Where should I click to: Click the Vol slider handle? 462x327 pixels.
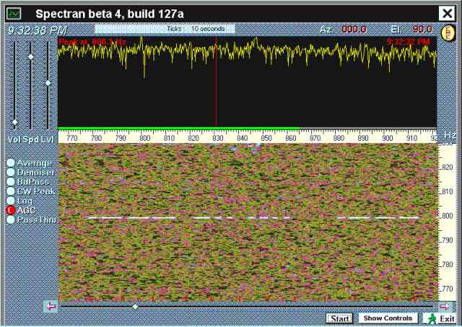[x=14, y=122]
